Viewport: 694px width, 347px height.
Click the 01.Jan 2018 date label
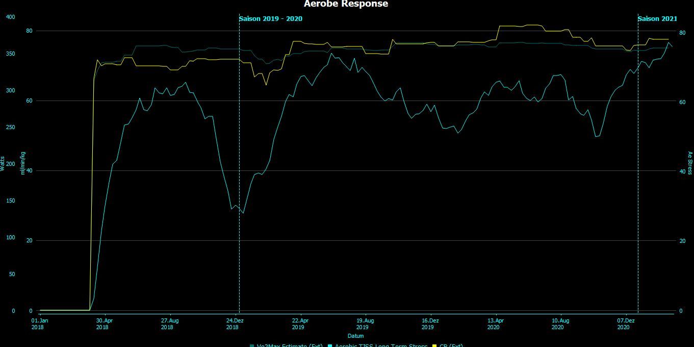point(39,324)
